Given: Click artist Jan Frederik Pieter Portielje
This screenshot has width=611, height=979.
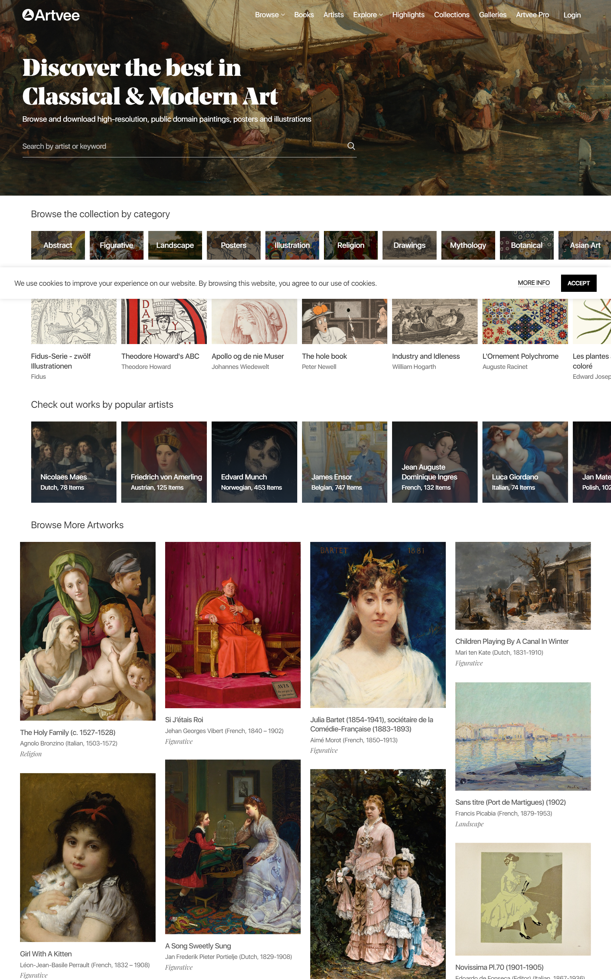Looking at the screenshot, I should click(228, 957).
